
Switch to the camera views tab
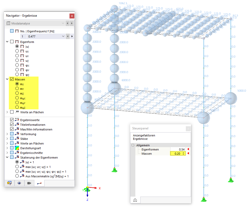tap(29, 183)
